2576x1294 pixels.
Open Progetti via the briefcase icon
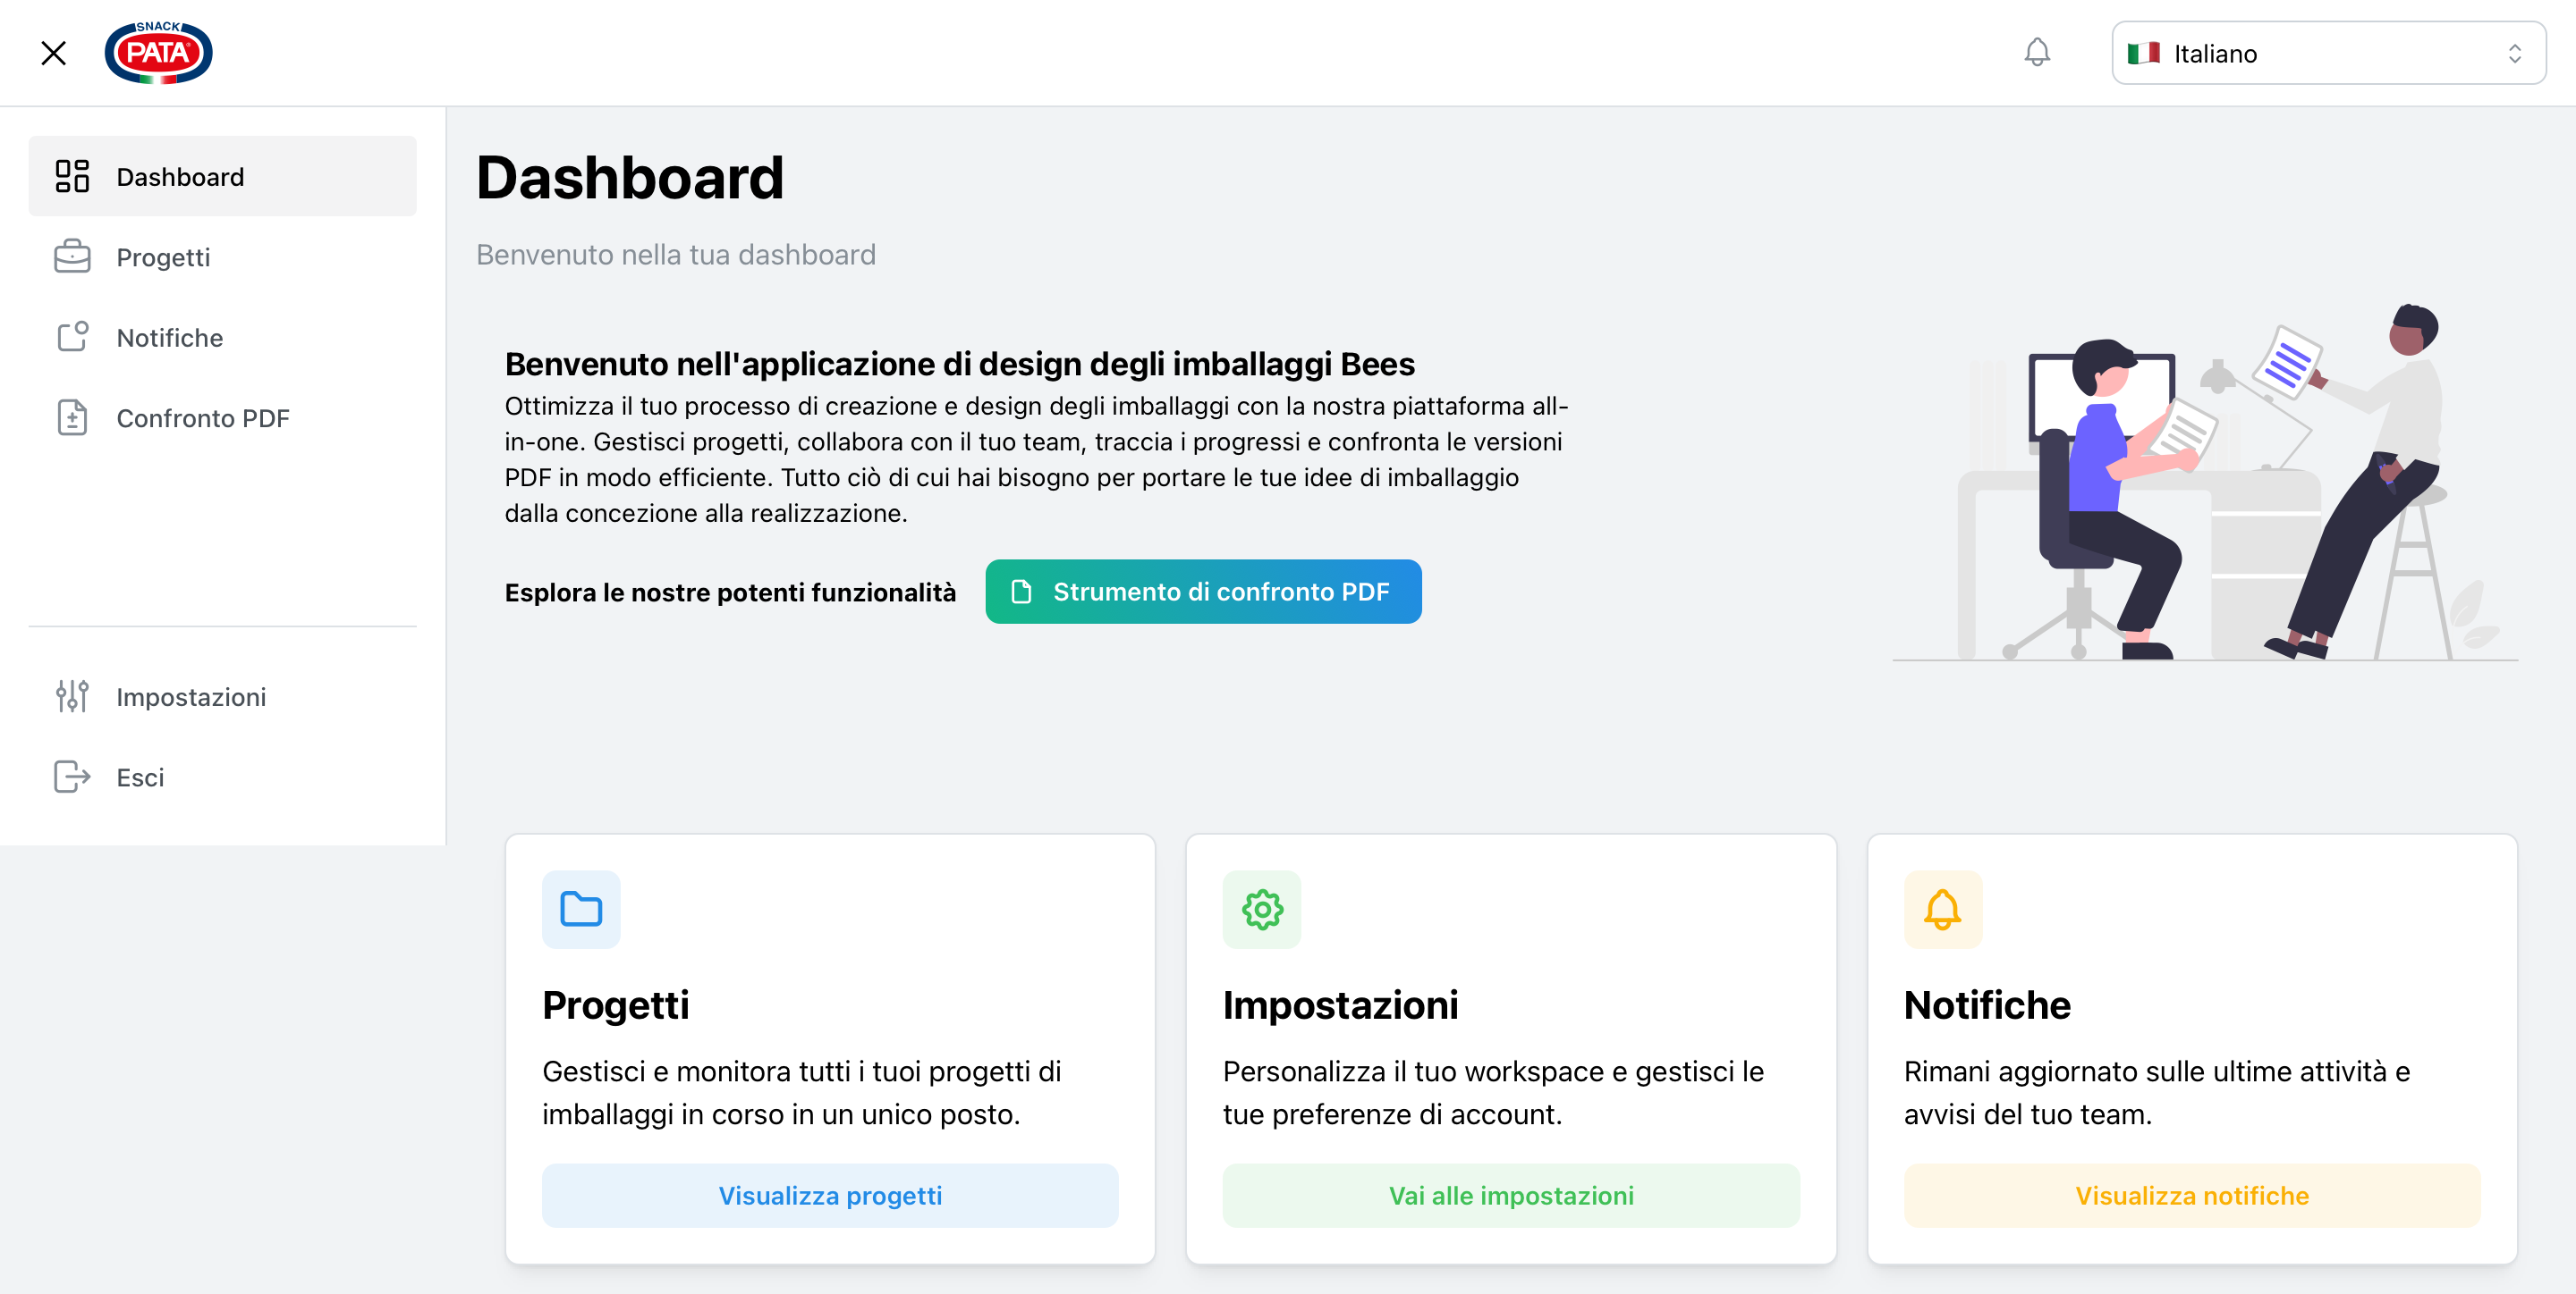point(71,256)
